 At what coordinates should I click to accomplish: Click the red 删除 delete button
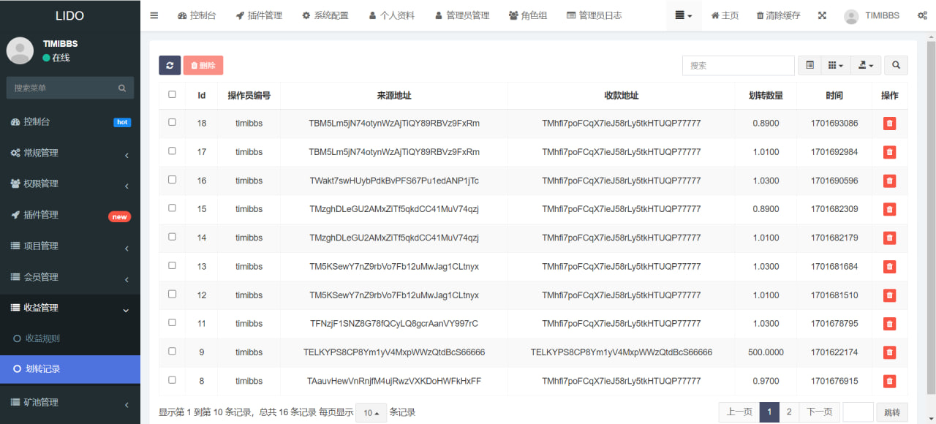(x=203, y=65)
